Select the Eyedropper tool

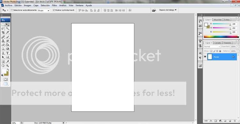tap(7, 62)
